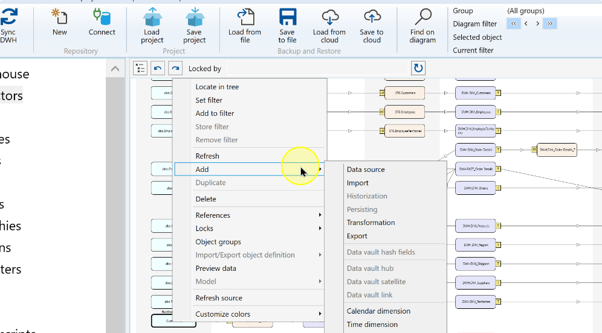Go to previous diagram filter
This screenshot has width=602, height=333.
[x=526, y=24]
